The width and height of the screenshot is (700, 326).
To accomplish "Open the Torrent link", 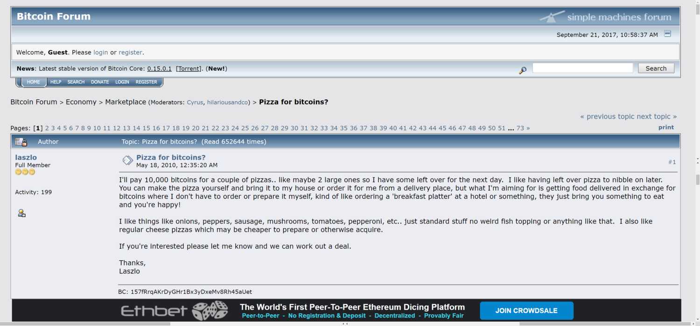I will (x=189, y=68).
